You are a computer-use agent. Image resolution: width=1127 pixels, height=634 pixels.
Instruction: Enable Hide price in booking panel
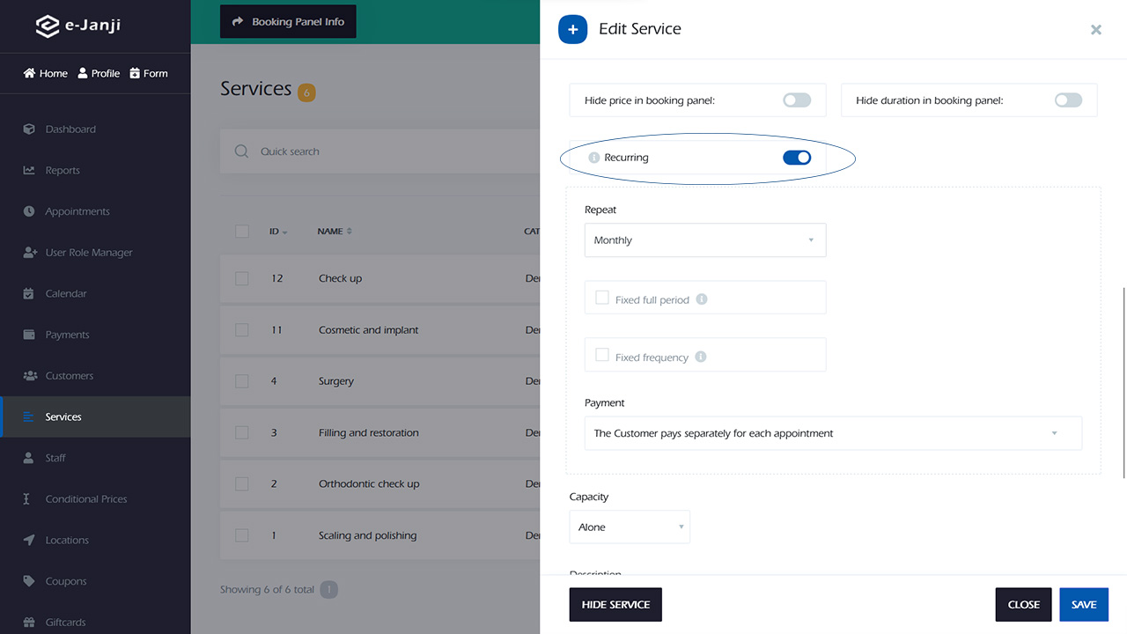[797, 100]
